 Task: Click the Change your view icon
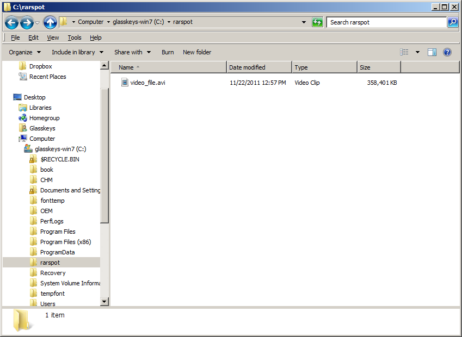pyautogui.click(x=404, y=52)
